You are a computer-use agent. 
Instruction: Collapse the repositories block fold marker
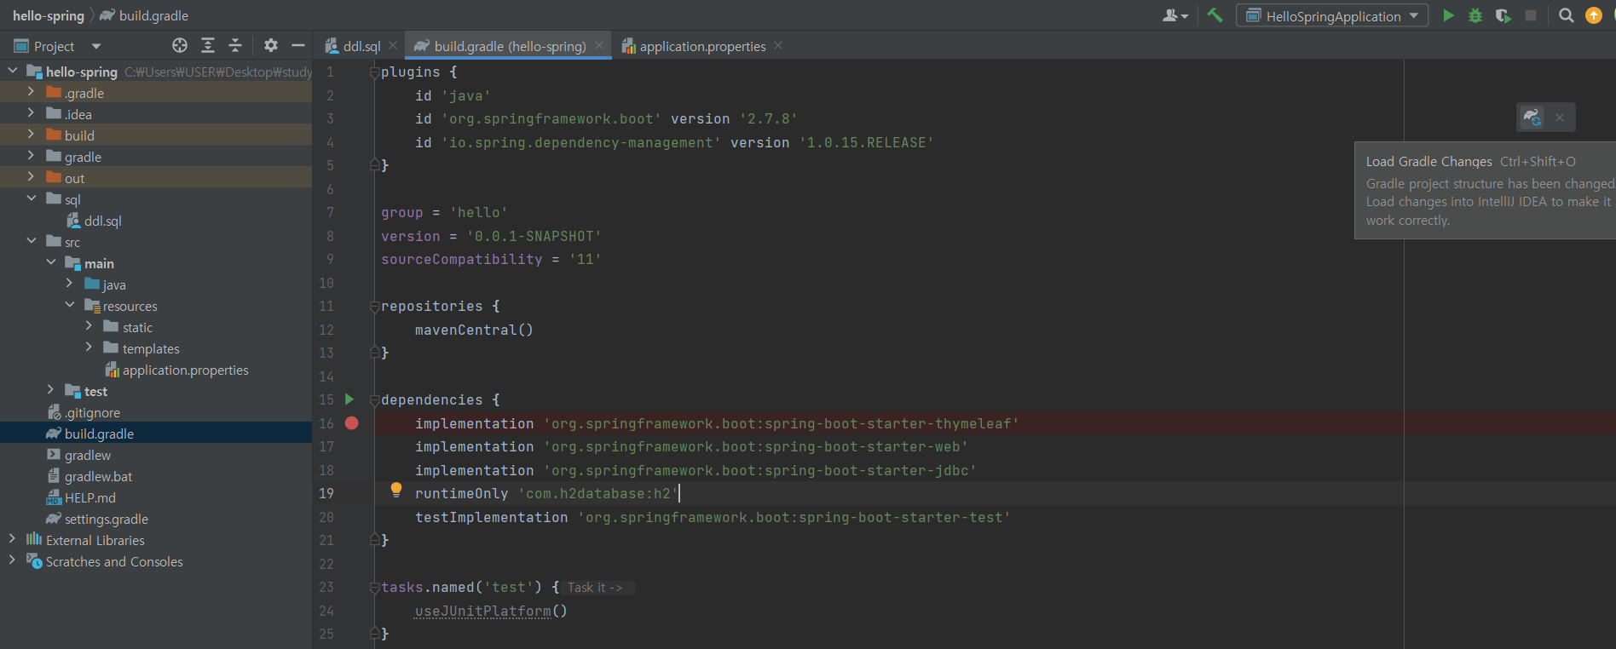374,307
